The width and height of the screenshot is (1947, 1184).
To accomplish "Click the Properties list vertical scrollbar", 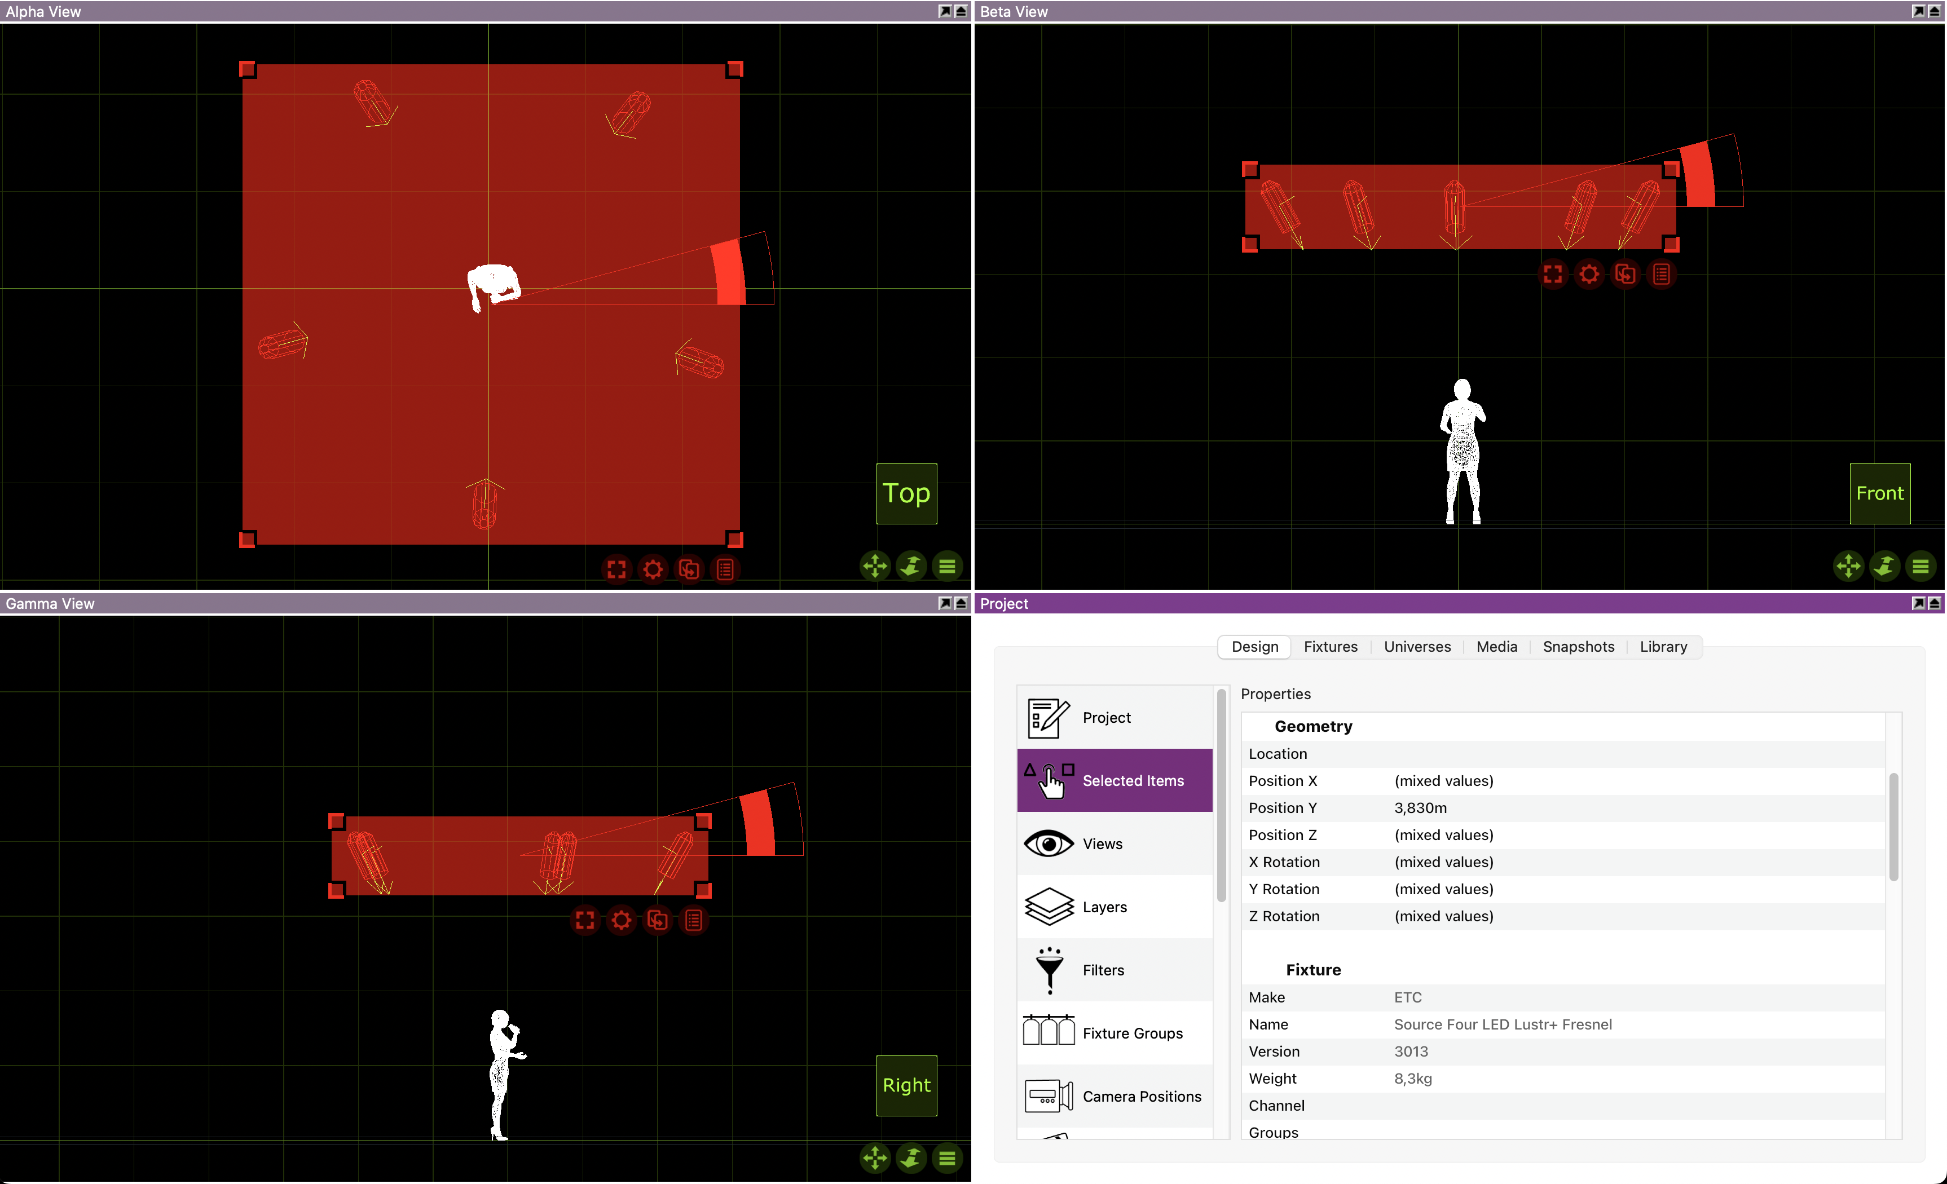I will [1893, 826].
